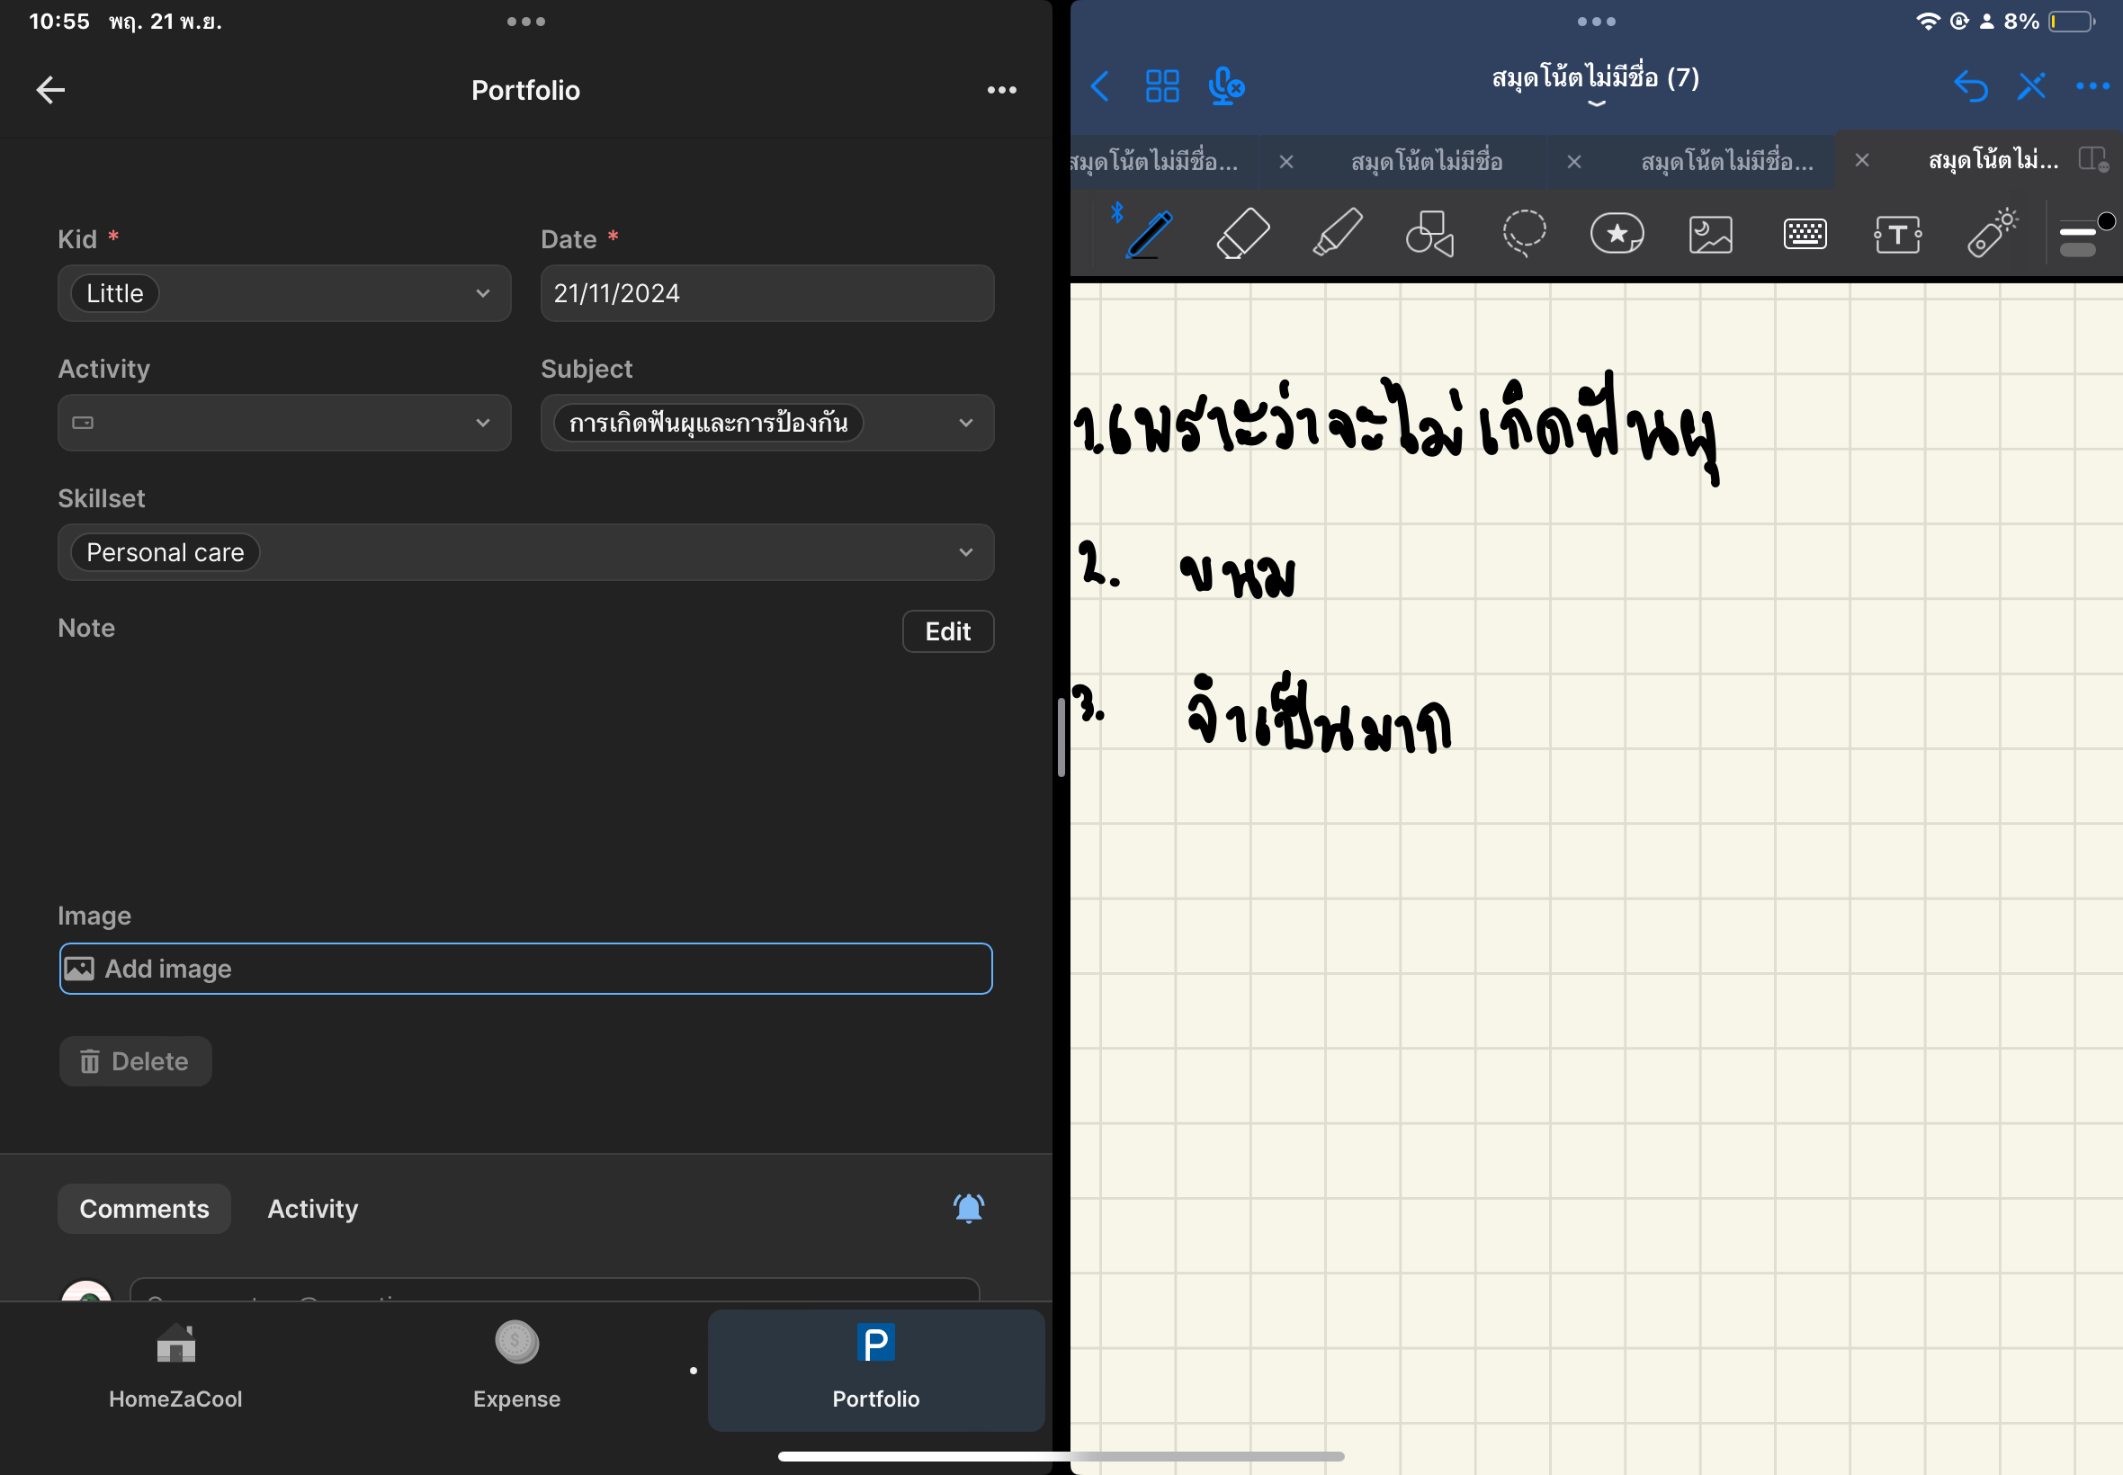Image resolution: width=2123 pixels, height=1475 pixels.
Task: Open the Elements star sticker tool
Action: click(x=1617, y=233)
